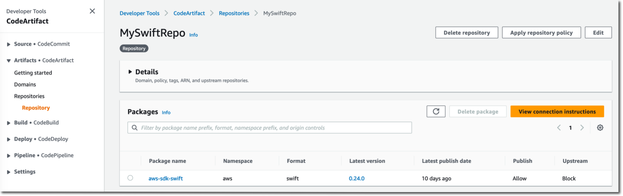Open package table settings gear
The height and width of the screenshot is (196, 623).
[x=600, y=128]
